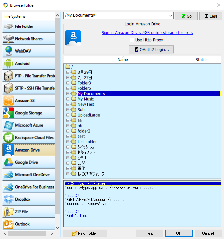Select the Android robot icon
Image resolution: width=224 pixels, height=239 pixels.
(x=9, y=63)
